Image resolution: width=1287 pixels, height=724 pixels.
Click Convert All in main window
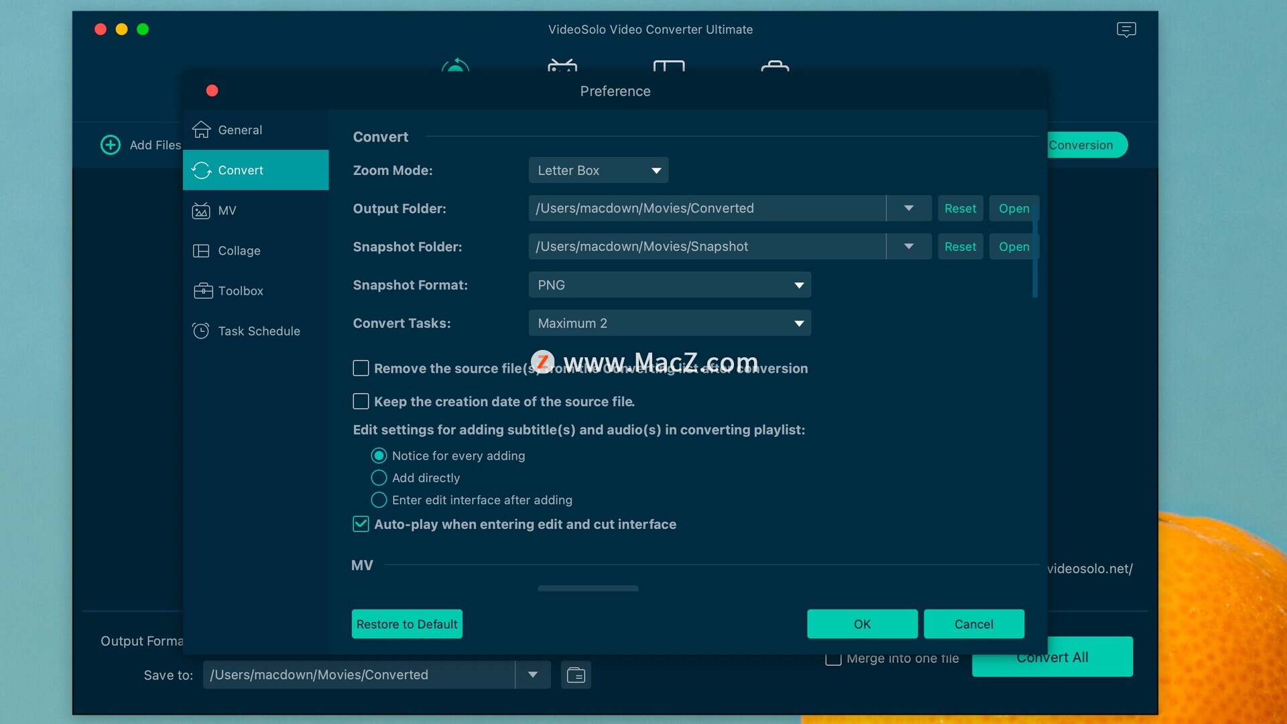pyautogui.click(x=1052, y=657)
